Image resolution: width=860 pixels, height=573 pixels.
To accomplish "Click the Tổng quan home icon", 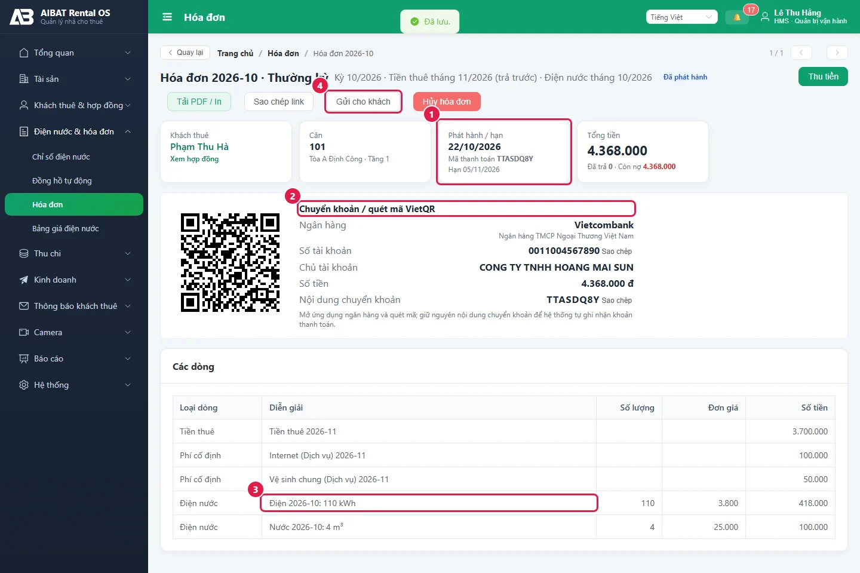I will tap(24, 53).
